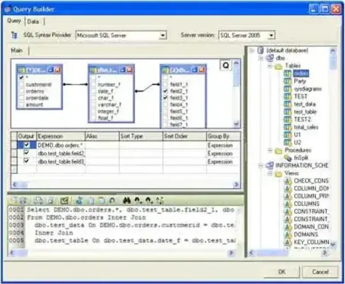The image size is (345, 284).
Task: Toggle Output checkbox for dbo.test_table.field2 row
Action: [26, 153]
